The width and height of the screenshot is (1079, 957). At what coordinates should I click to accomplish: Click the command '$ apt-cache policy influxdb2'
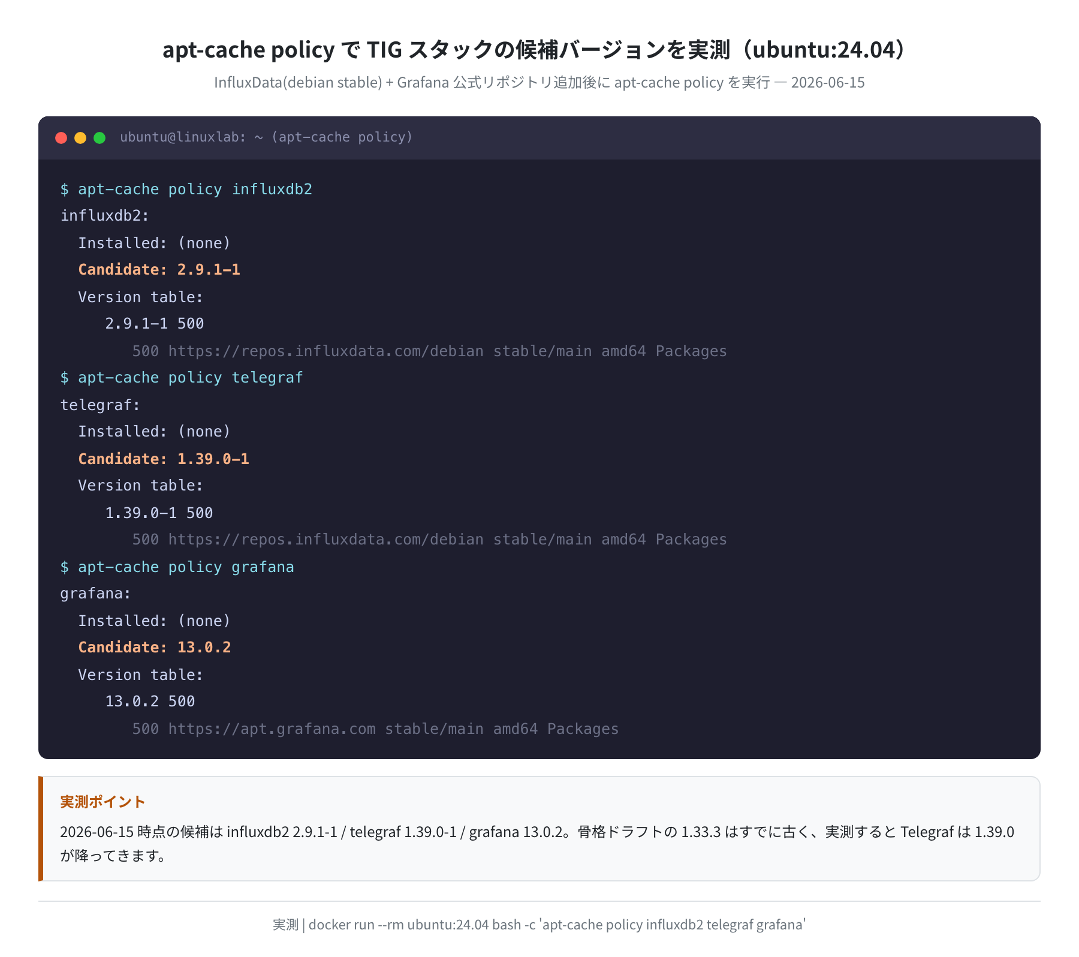pyautogui.click(x=186, y=189)
